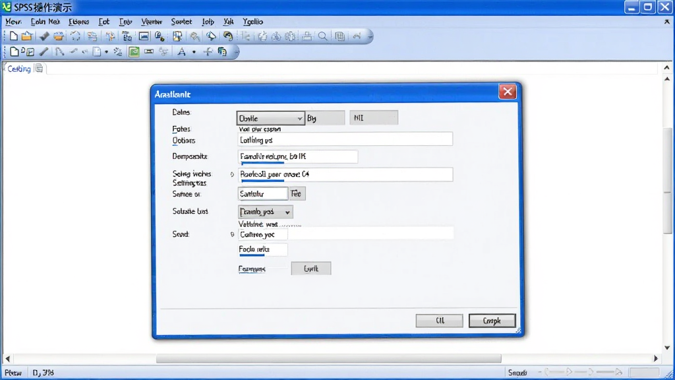This screenshot has height=380, width=675.
Task: Click the Foole nelts input field
Action: (262, 249)
